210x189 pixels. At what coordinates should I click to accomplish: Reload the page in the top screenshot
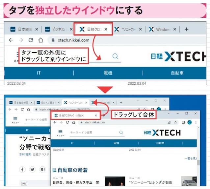coord(31,40)
